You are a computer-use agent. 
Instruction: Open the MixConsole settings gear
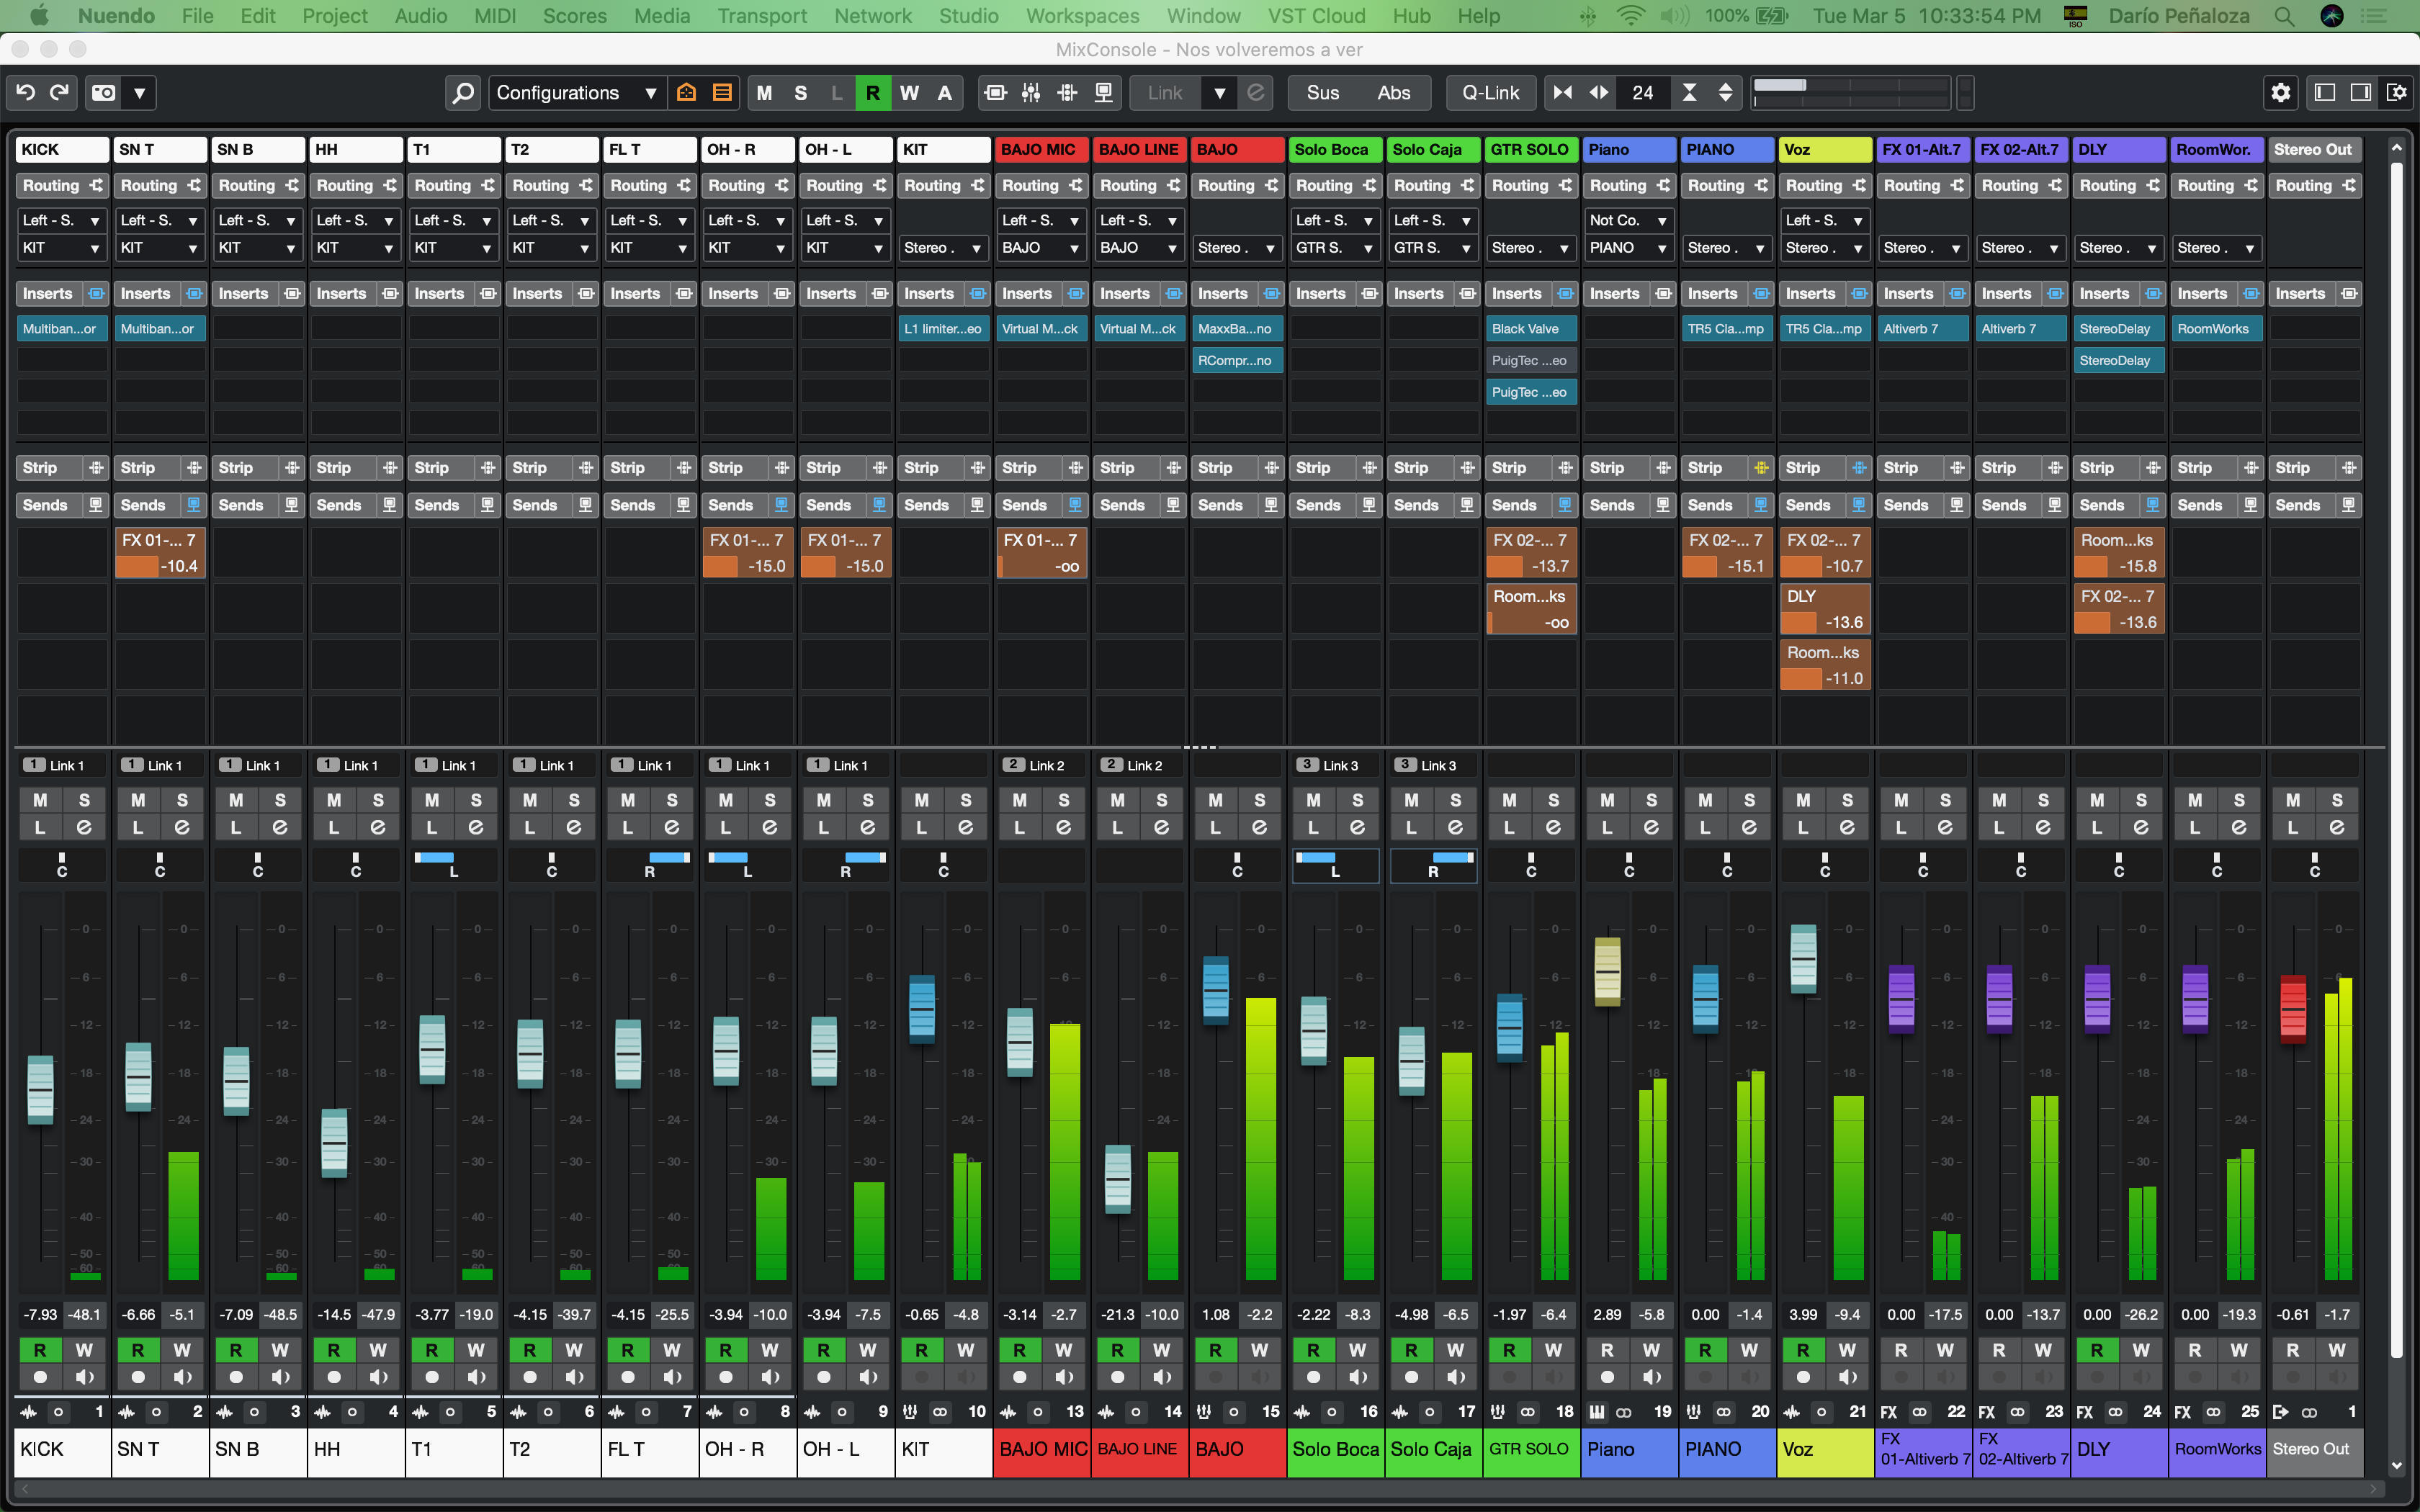[2280, 93]
